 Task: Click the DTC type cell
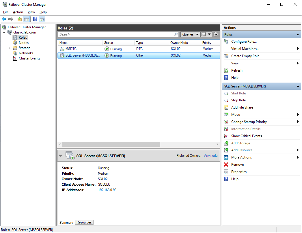(x=139, y=49)
